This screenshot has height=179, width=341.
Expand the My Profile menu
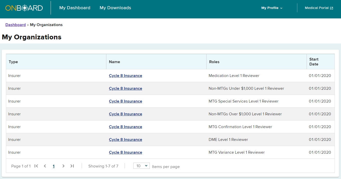(x=272, y=8)
